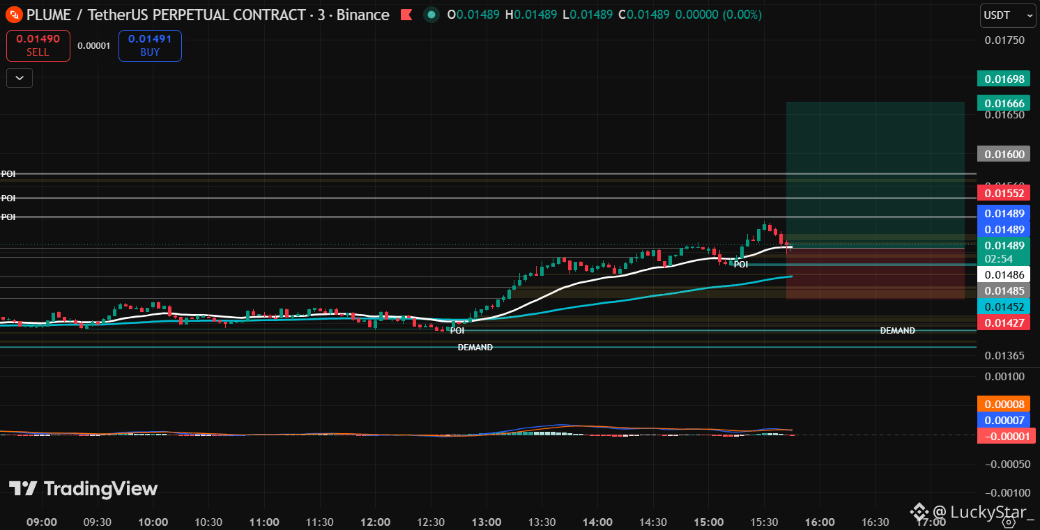The height and width of the screenshot is (530, 1040).
Task: Click the 0.00100 indicator axis tick
Action: pos(1004,377)
